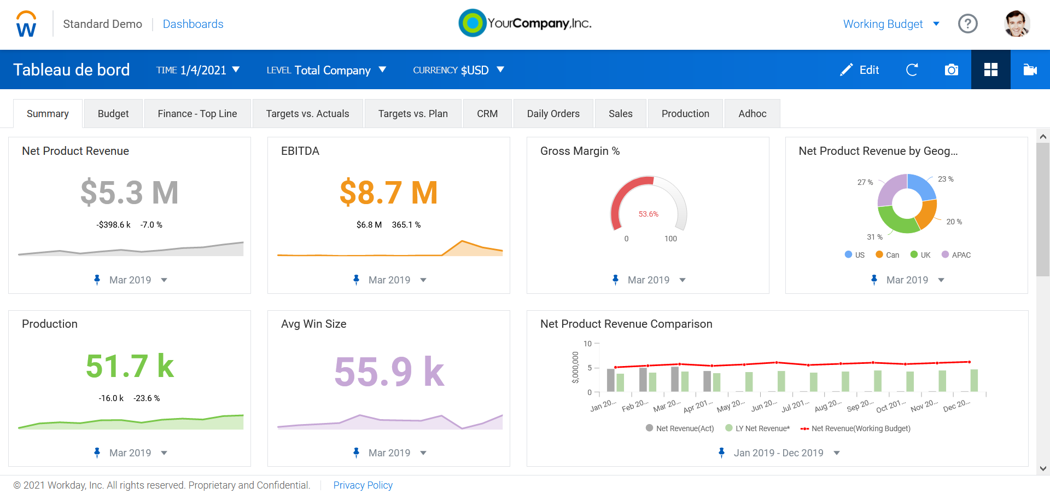Toggle Net Revenue(Act) legend series
This screenshot has height=493, width=1050.
click(x=680, y=428)
